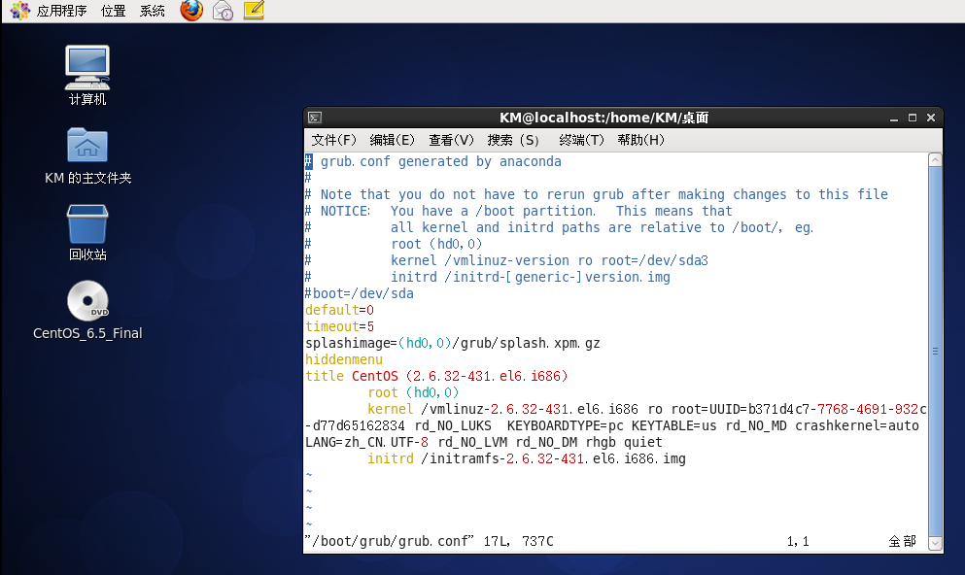The height and width of the screenshot is (575, 965).
Task: Click the 'kernel /vmlinuz-2.6.32-431.el6.i686' text
Action: click(502, 410)
